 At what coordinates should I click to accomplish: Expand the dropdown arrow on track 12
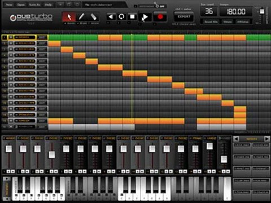(11, 103)
